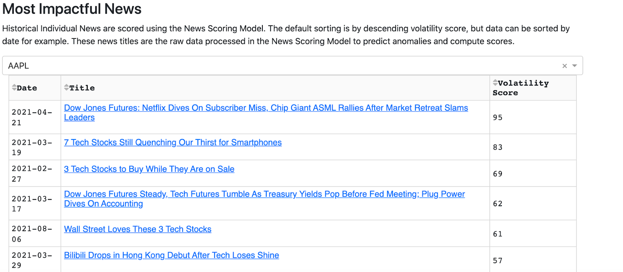Screen dimensions: 623x272
Task: Click the AAPL ticker select field
Action: [273, 66]
